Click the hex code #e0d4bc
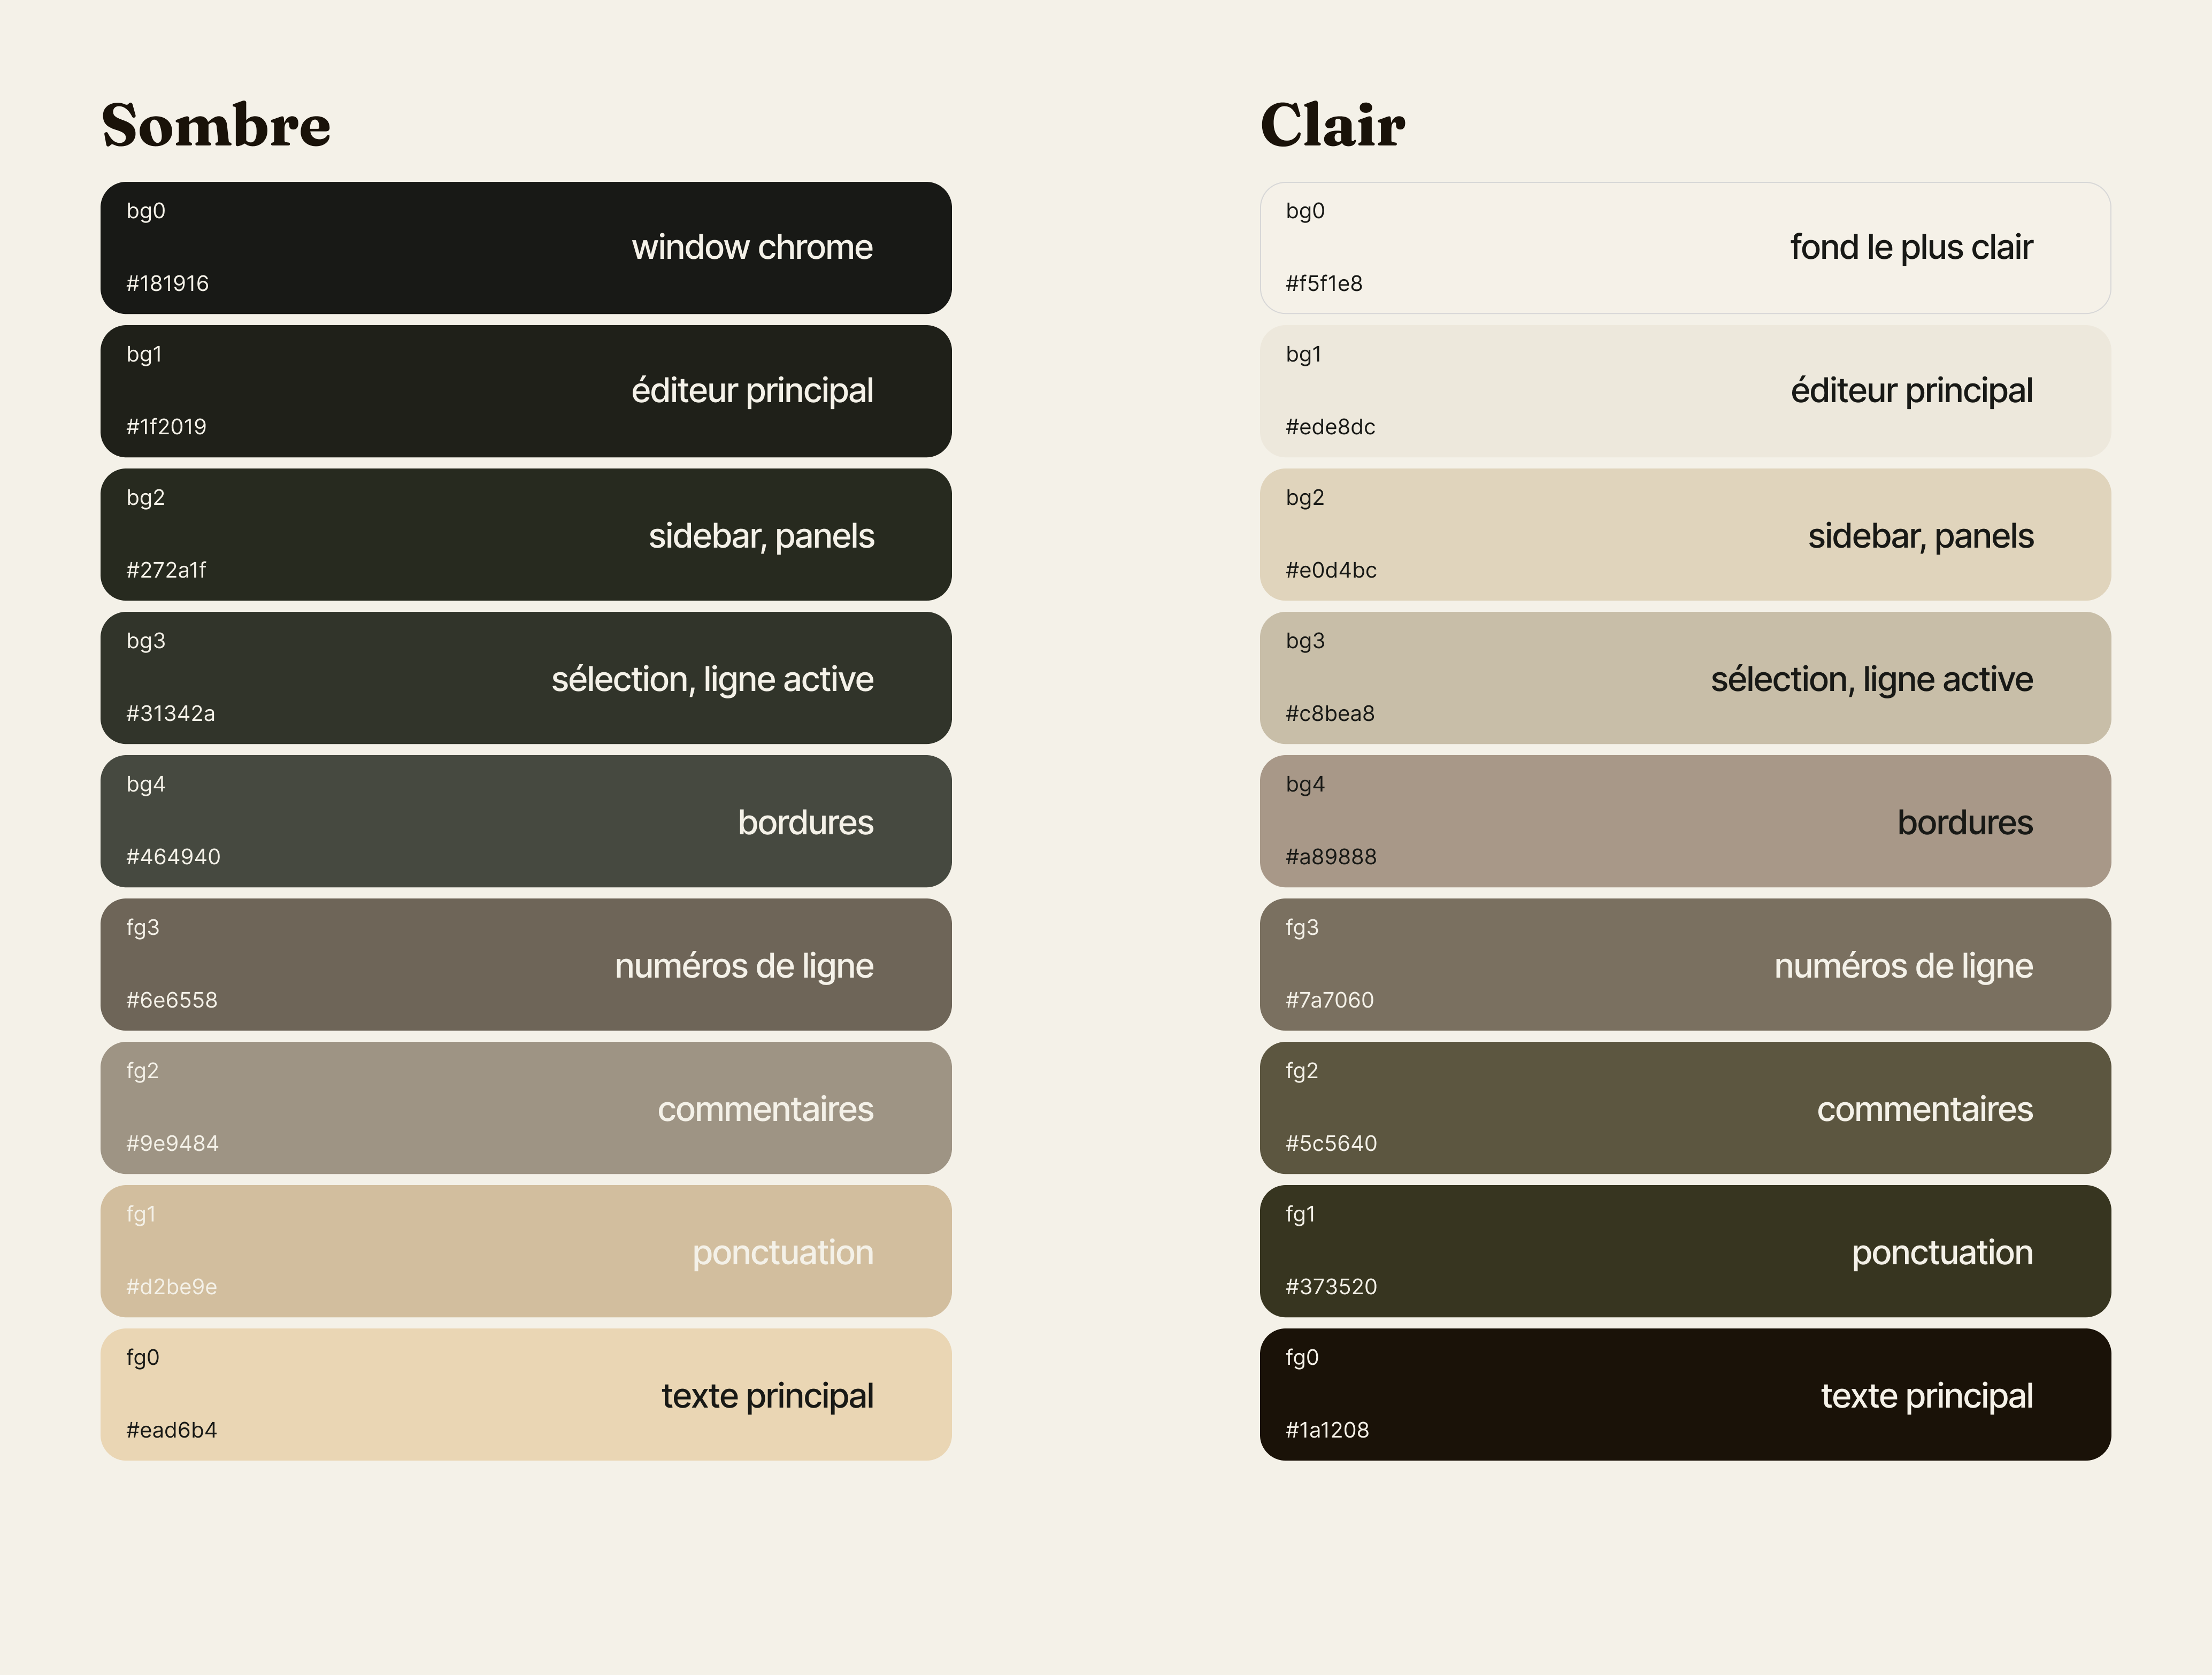 coord(1331,570)
